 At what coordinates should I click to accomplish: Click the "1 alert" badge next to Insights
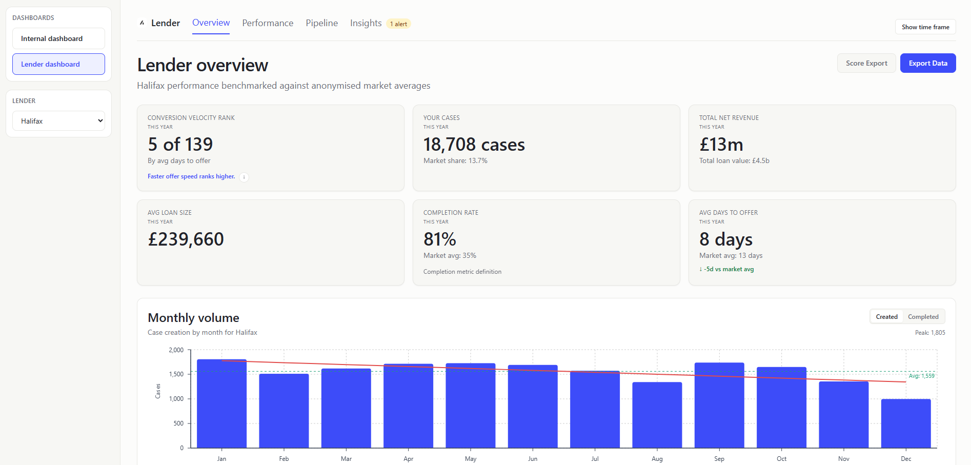[x=398, y=24]
